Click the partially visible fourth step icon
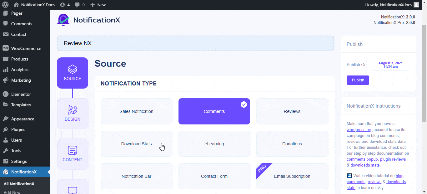Image resolution: width=427 pixels, height=194 pixels. click(73, 190)
